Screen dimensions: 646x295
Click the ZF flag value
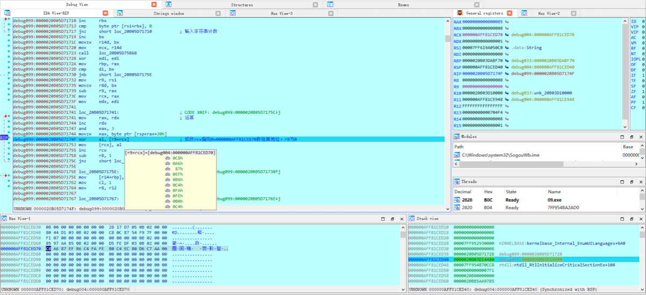644,91
